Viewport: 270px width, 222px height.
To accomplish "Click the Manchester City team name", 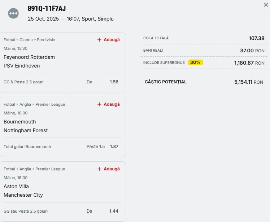I will coord(23,195).
